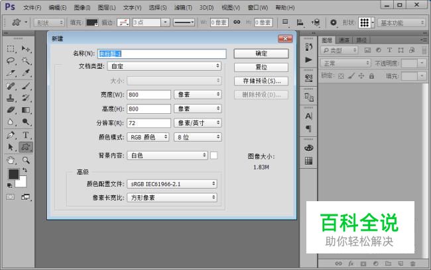Toggle Quick Mask mode

(x=11, y=197)
